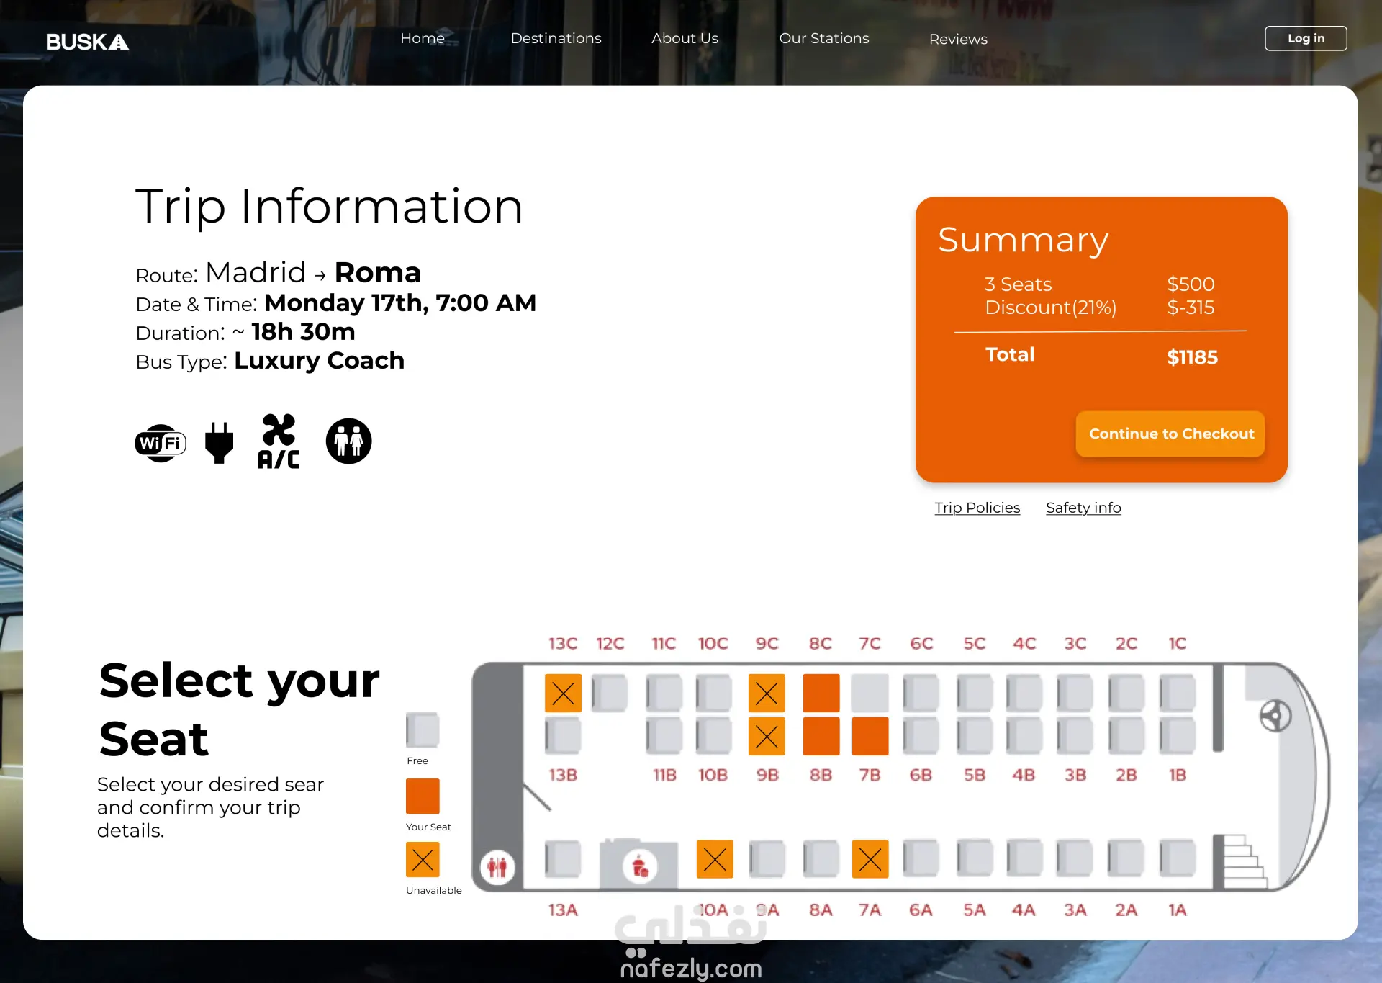Image resolution: width=1382 pixels, height=983 pixels.
Task: Click the power plug amenity icon
Action: (x=219, y=442)
